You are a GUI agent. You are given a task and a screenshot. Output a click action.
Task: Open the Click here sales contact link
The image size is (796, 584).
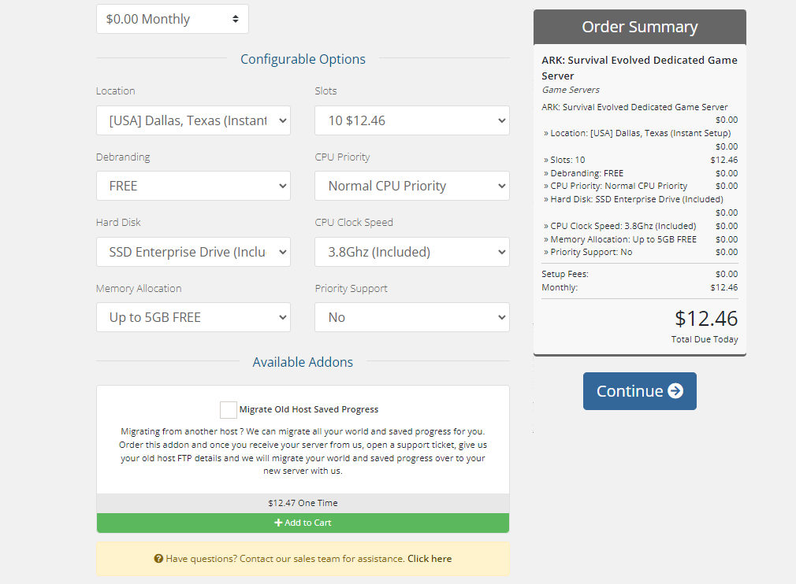tap(429, 558)
